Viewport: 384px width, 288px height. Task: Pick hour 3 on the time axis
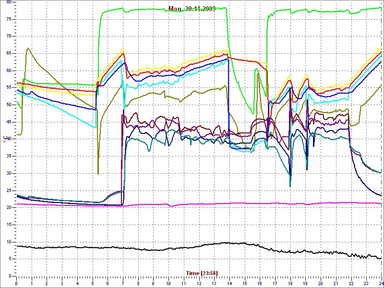click(x=62, y=282)
